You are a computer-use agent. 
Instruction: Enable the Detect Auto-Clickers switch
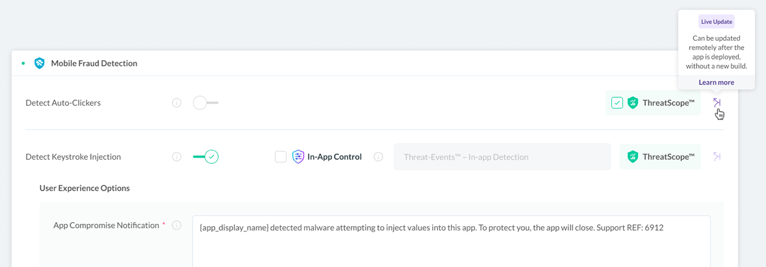[x=205, y=103]
